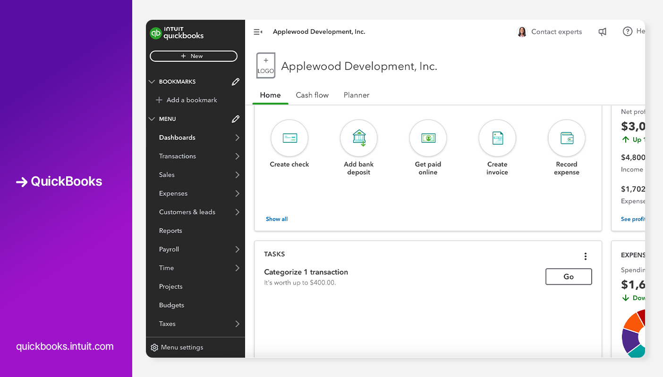Image resolution: width=663 pixels, height=377 pixels.
Task: Expand the Sales submenu arrow
Action: tap(237, 175)
